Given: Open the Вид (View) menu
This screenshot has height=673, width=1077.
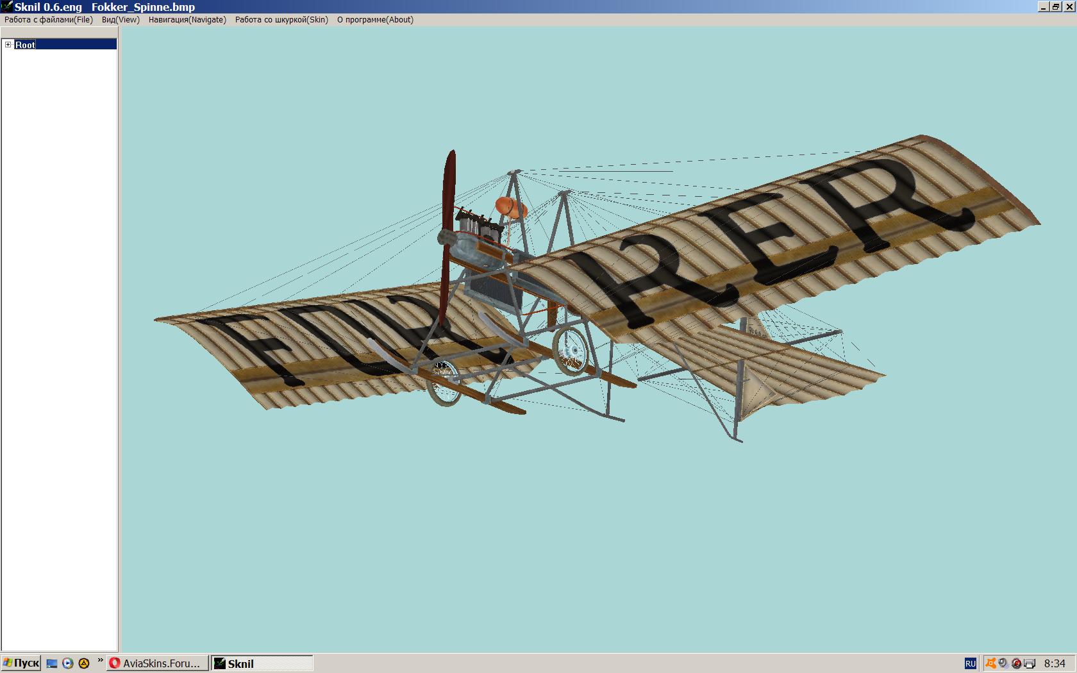Looking at the screenshot, I should tap(121, 20).
